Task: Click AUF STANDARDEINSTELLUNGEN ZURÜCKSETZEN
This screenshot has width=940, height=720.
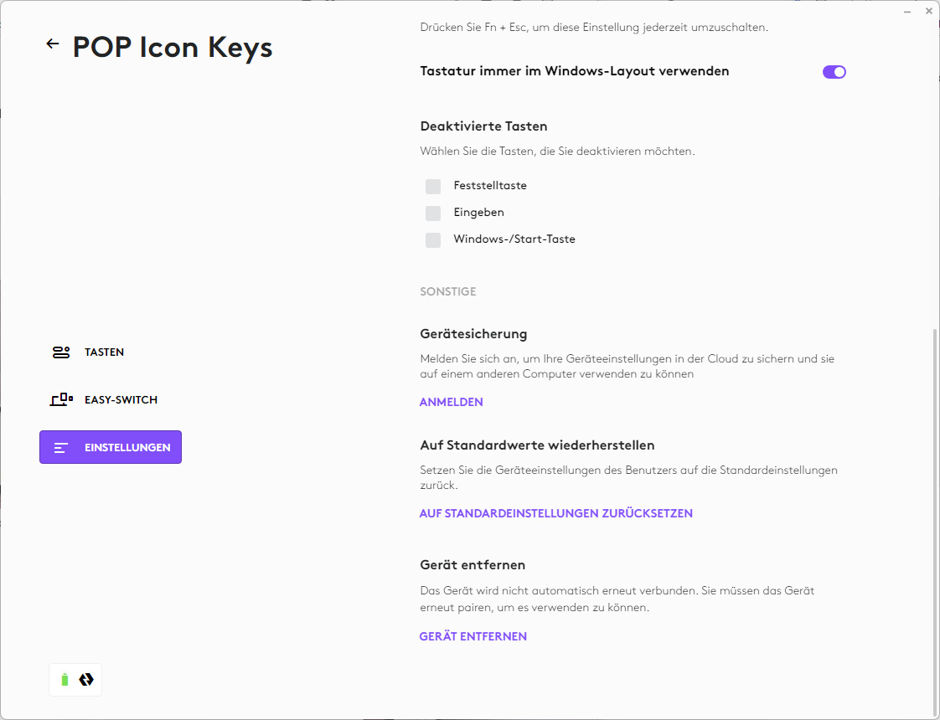Action: 555,513
